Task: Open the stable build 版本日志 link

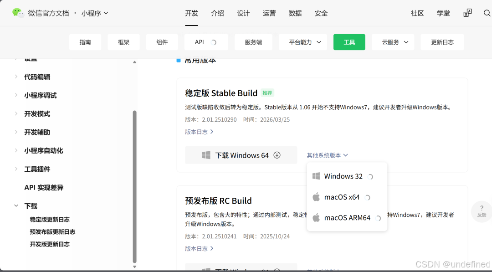Action: coord(199,132)
